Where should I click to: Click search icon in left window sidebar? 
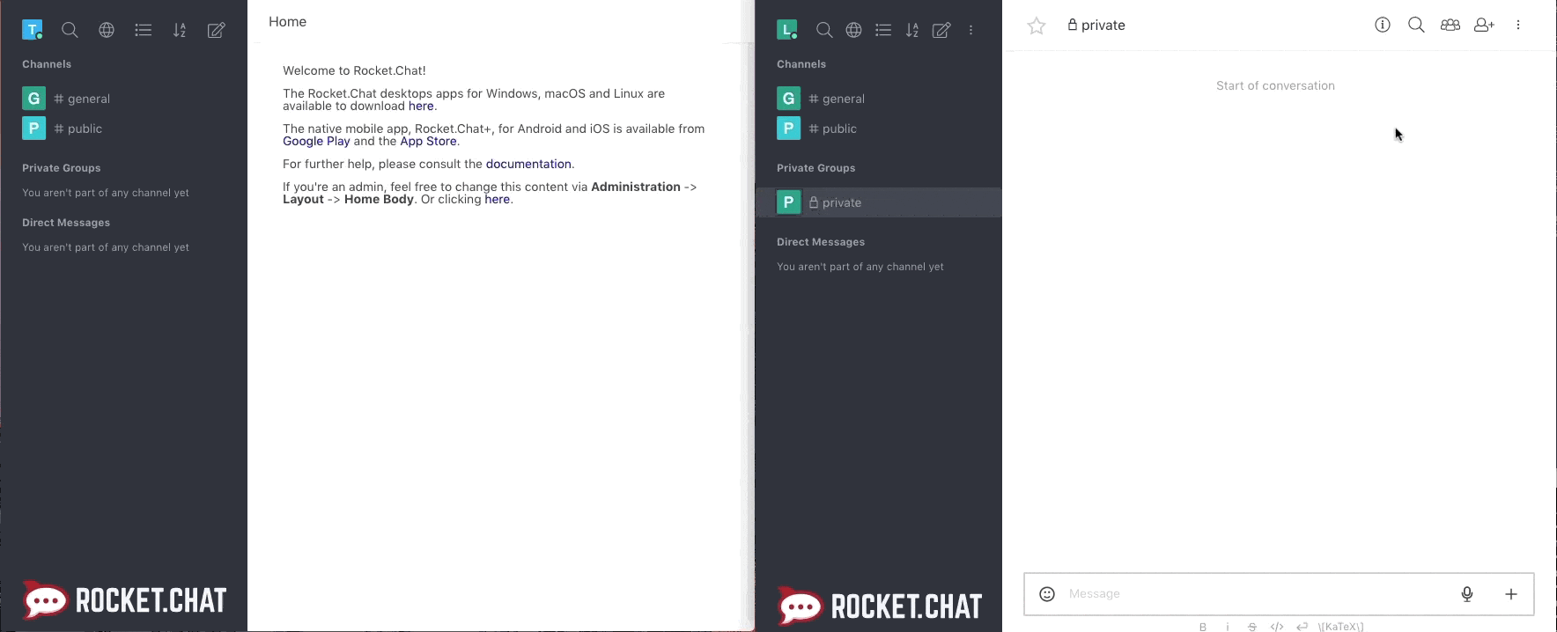[70, 30]
